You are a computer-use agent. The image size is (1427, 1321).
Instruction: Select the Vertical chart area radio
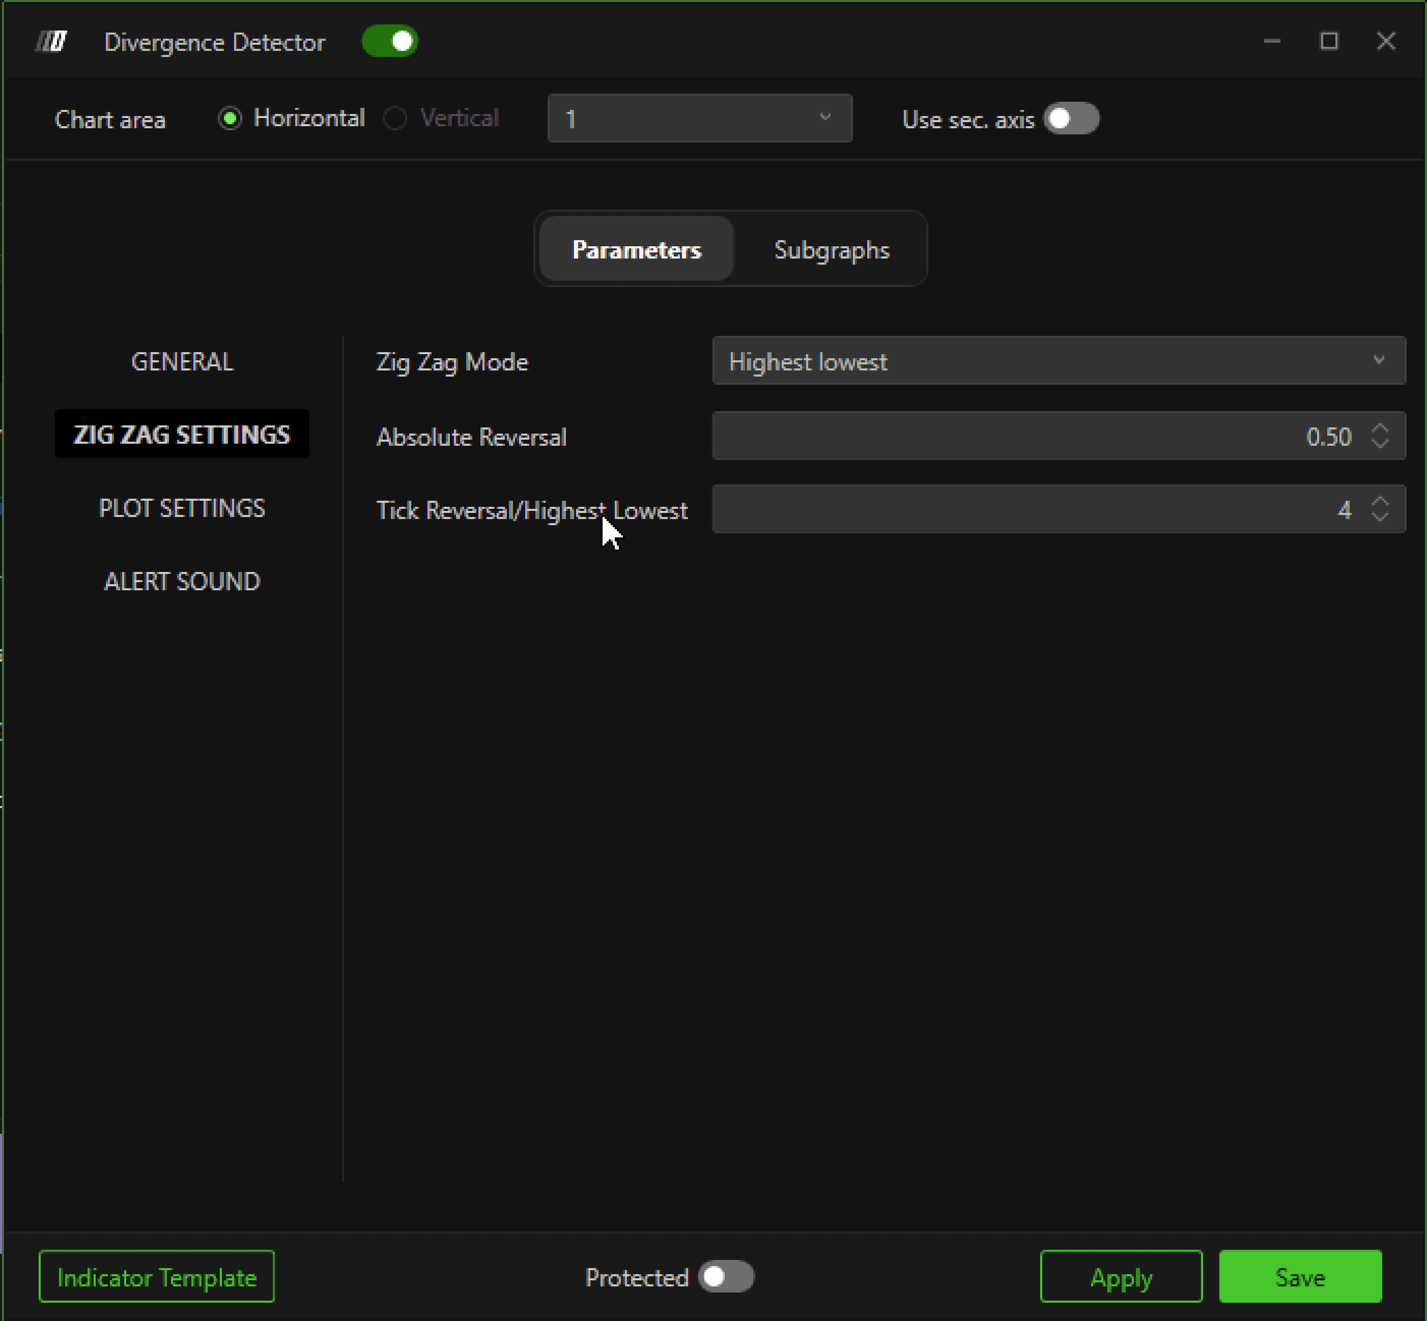click(395, 118)
